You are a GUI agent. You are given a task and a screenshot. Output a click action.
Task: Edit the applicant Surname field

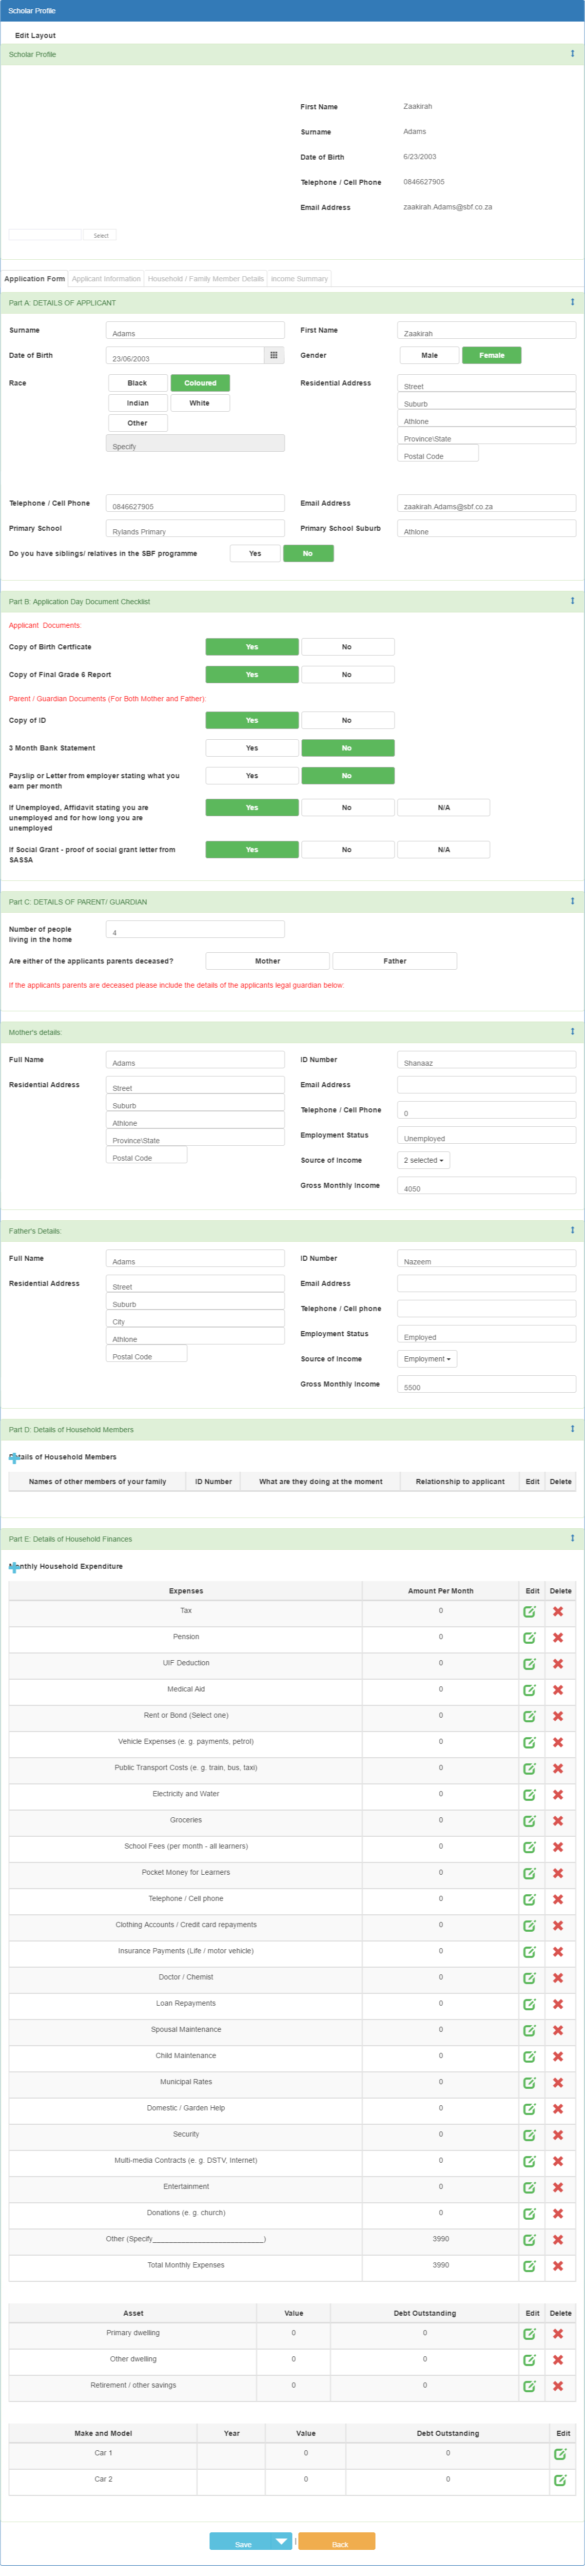(x=195, y=330)
